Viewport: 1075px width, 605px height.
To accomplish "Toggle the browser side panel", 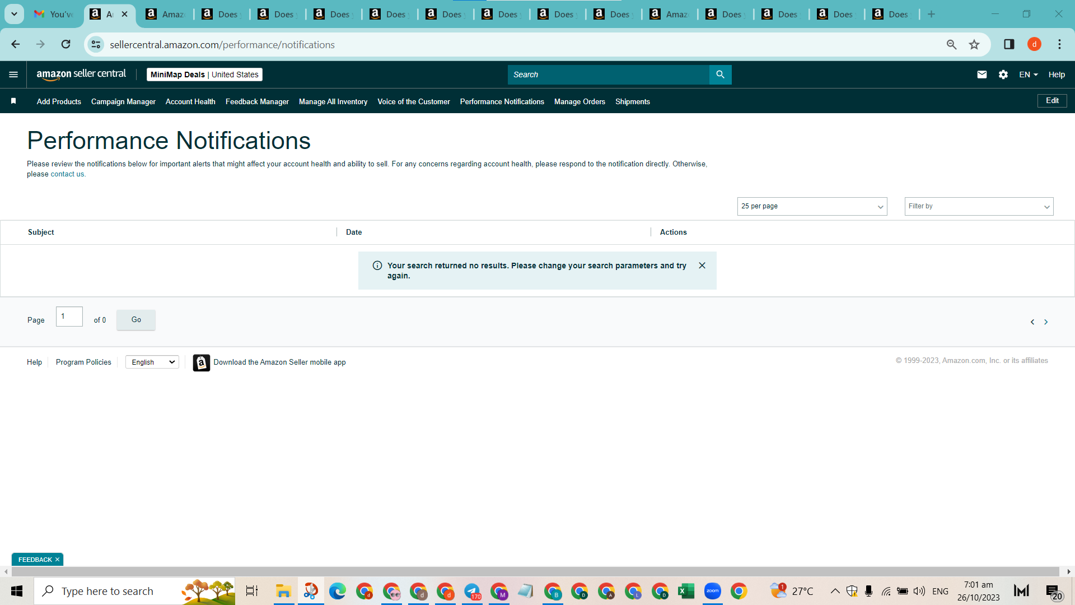I will tap(1009, 44).
